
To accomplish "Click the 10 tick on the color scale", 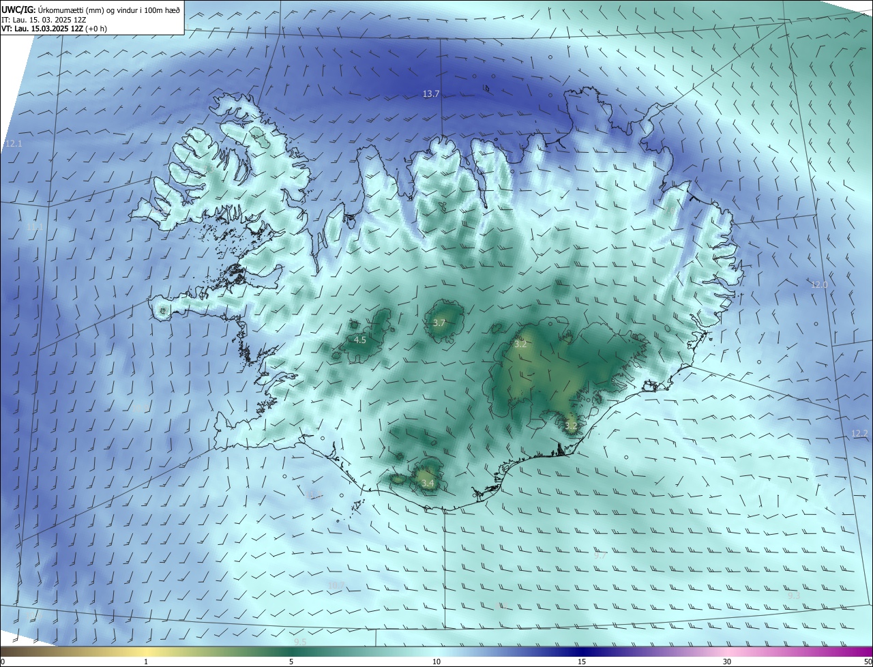I will click(436, 662).
